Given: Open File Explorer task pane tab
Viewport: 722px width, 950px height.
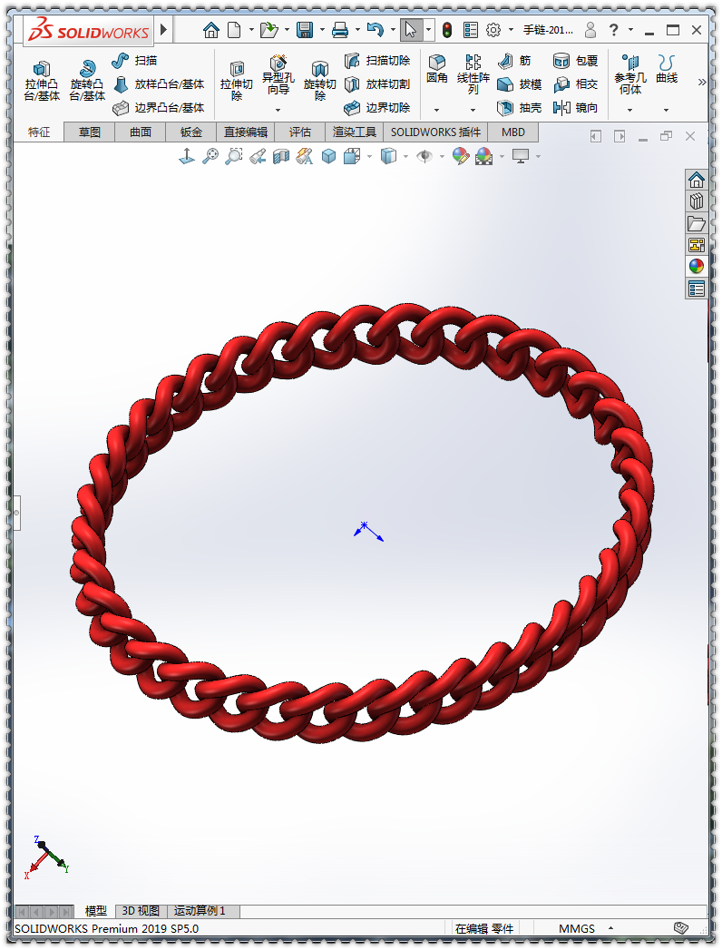Looking at the screenshot, I should point(697,223).
